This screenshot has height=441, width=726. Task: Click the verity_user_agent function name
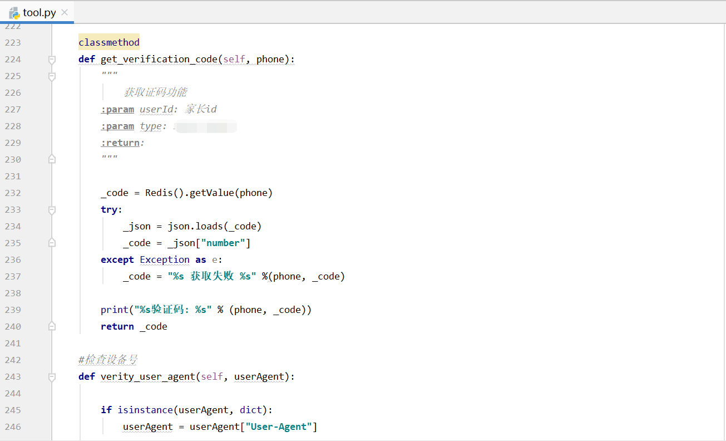[x=148, y=376]
